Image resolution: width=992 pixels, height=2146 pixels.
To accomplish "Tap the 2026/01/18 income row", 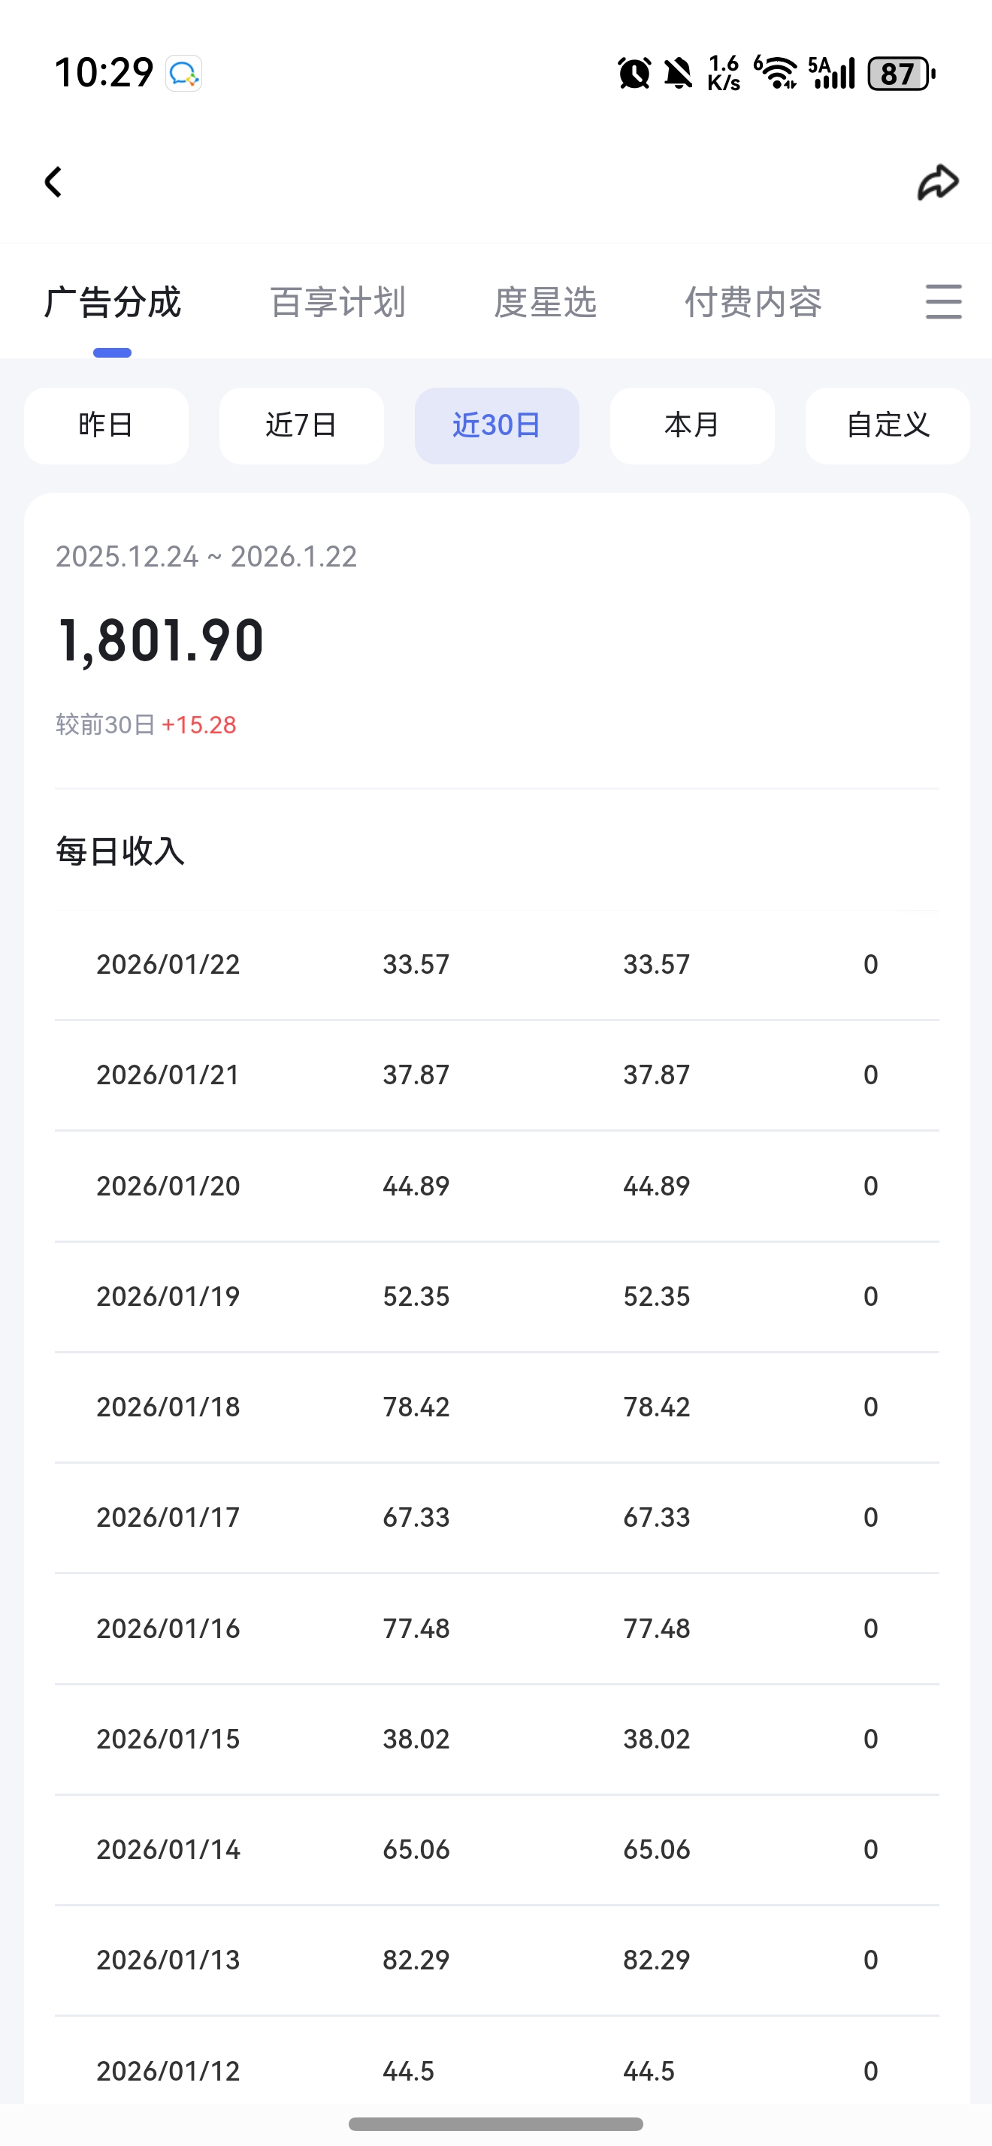I will point(497,1407).
